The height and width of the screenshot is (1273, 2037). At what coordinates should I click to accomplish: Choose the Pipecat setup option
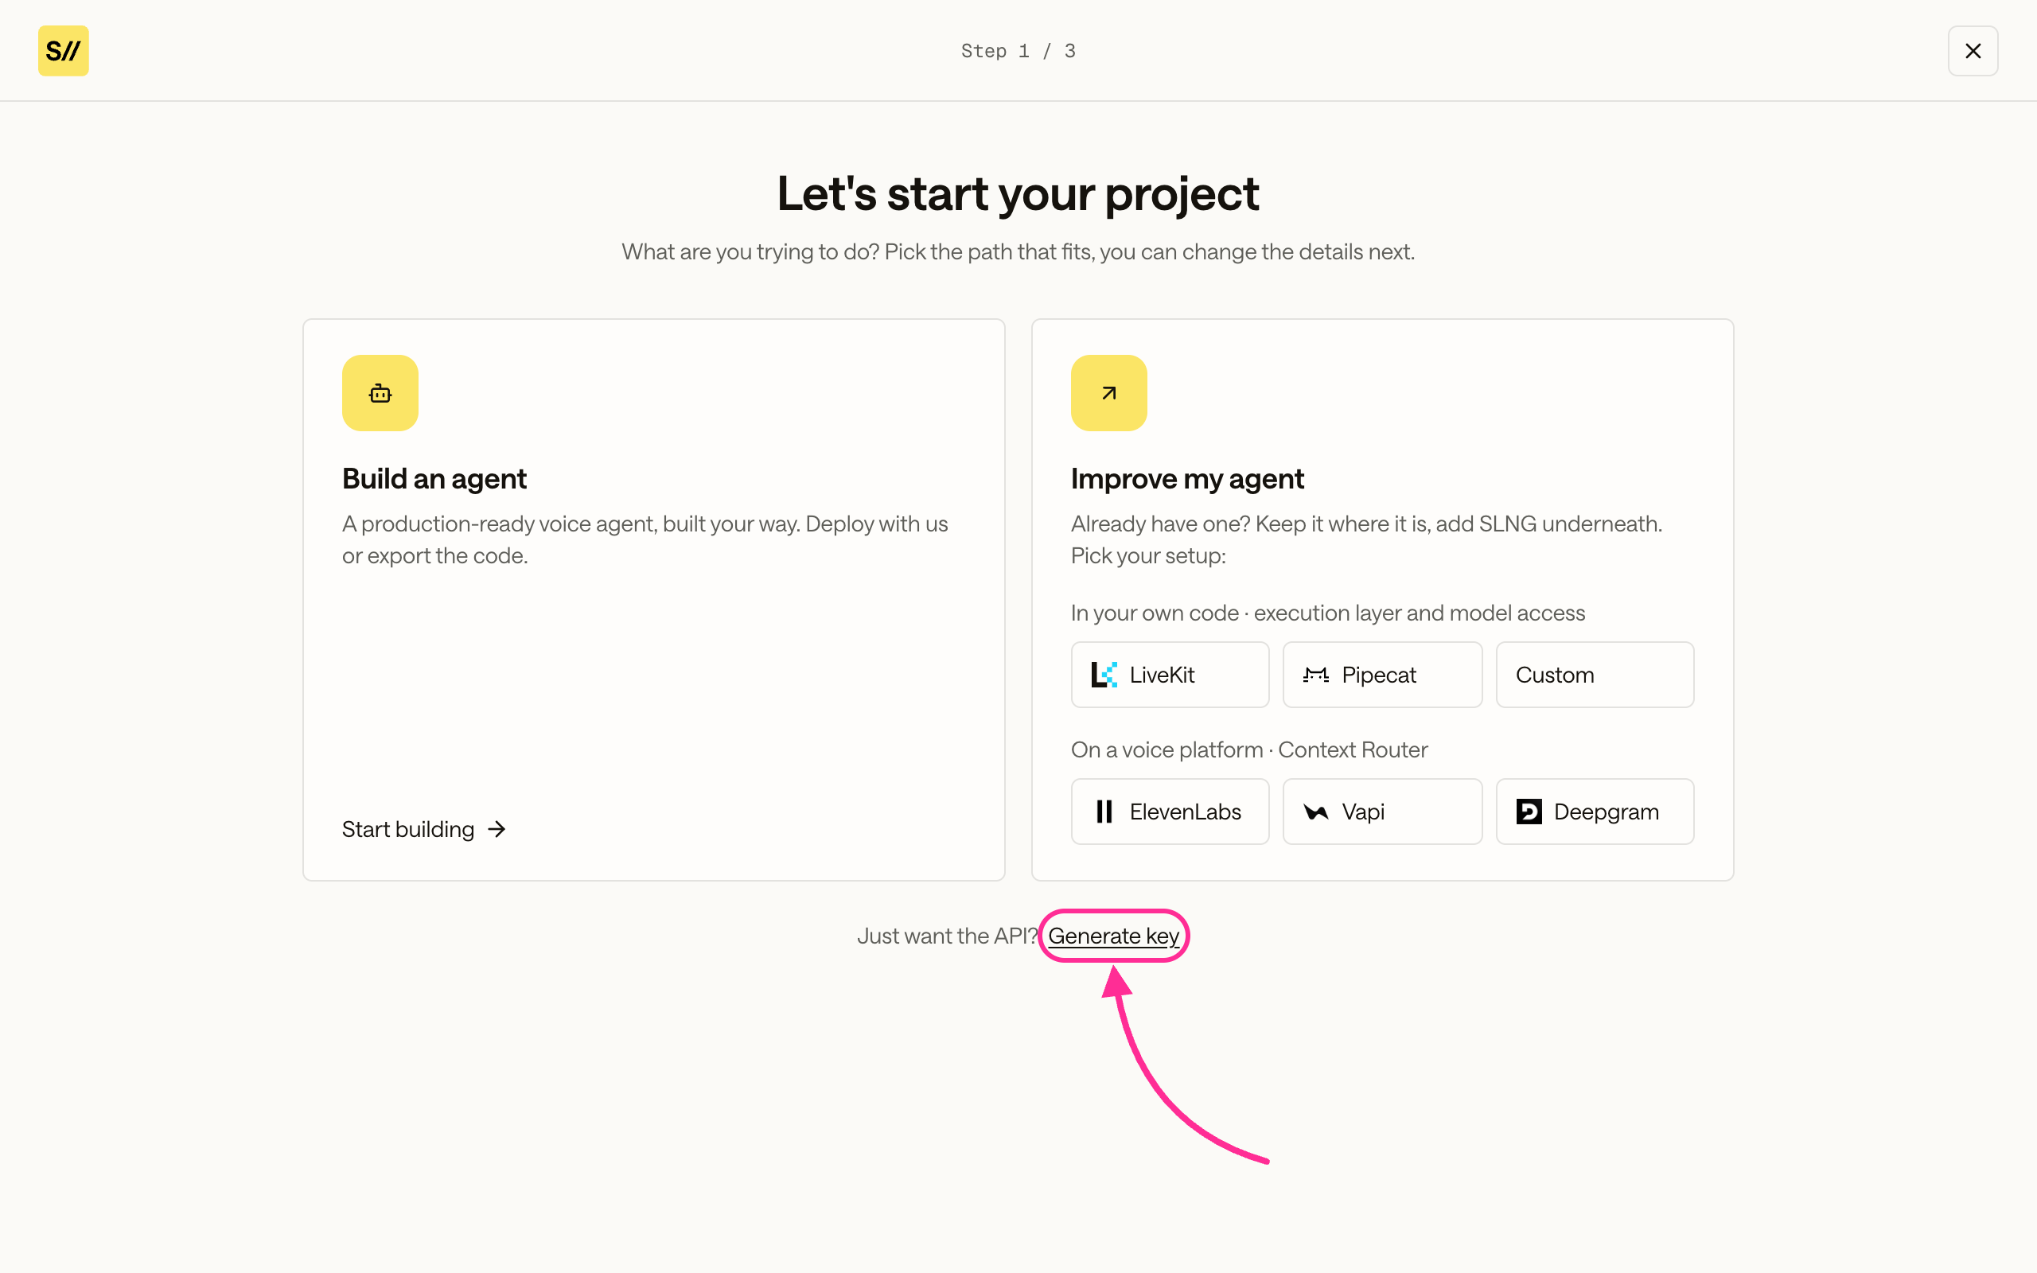1382,675
